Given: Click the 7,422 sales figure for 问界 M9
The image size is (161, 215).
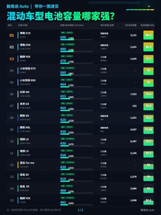Looking at the screenshot, I should coord(133,94).
